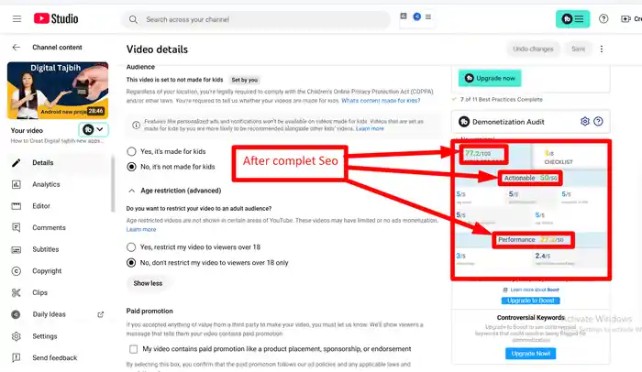Image resolution: width=642 pixels, height=372 pixels.
Task: Click the search magnifier icon
Action: 133,19
